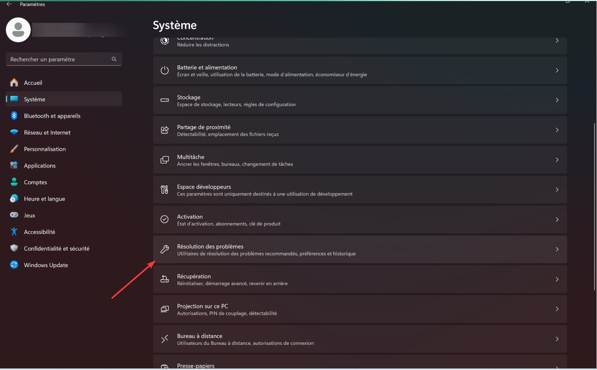Click the Projection sur ce PC icon

tap(165, 309)
